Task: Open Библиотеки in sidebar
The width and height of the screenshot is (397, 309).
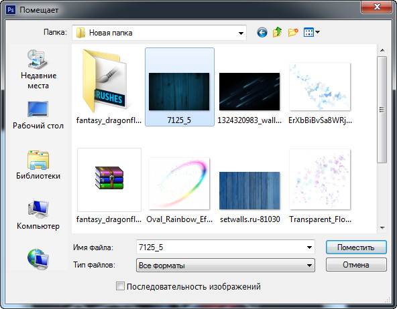Action: pos(38,165)
